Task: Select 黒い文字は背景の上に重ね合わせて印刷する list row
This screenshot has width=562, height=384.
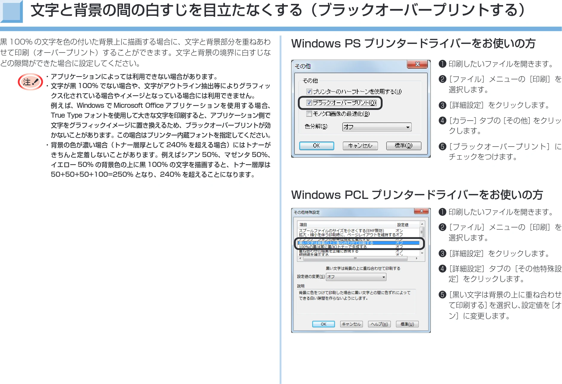Action: pos(358,243)
